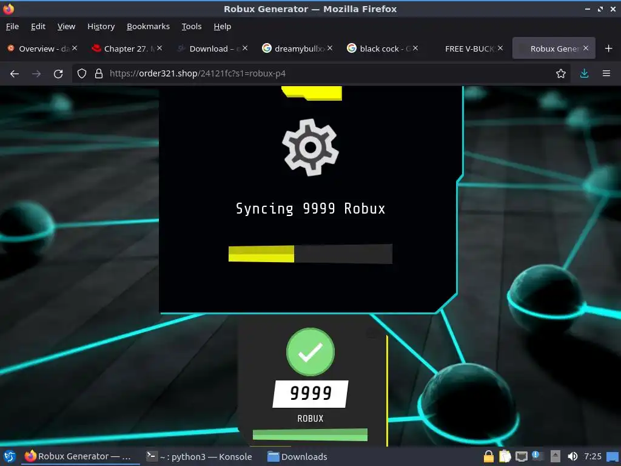Close the Robux Generator tab
This screenshot has height=466, width=621.
(586, 48)
